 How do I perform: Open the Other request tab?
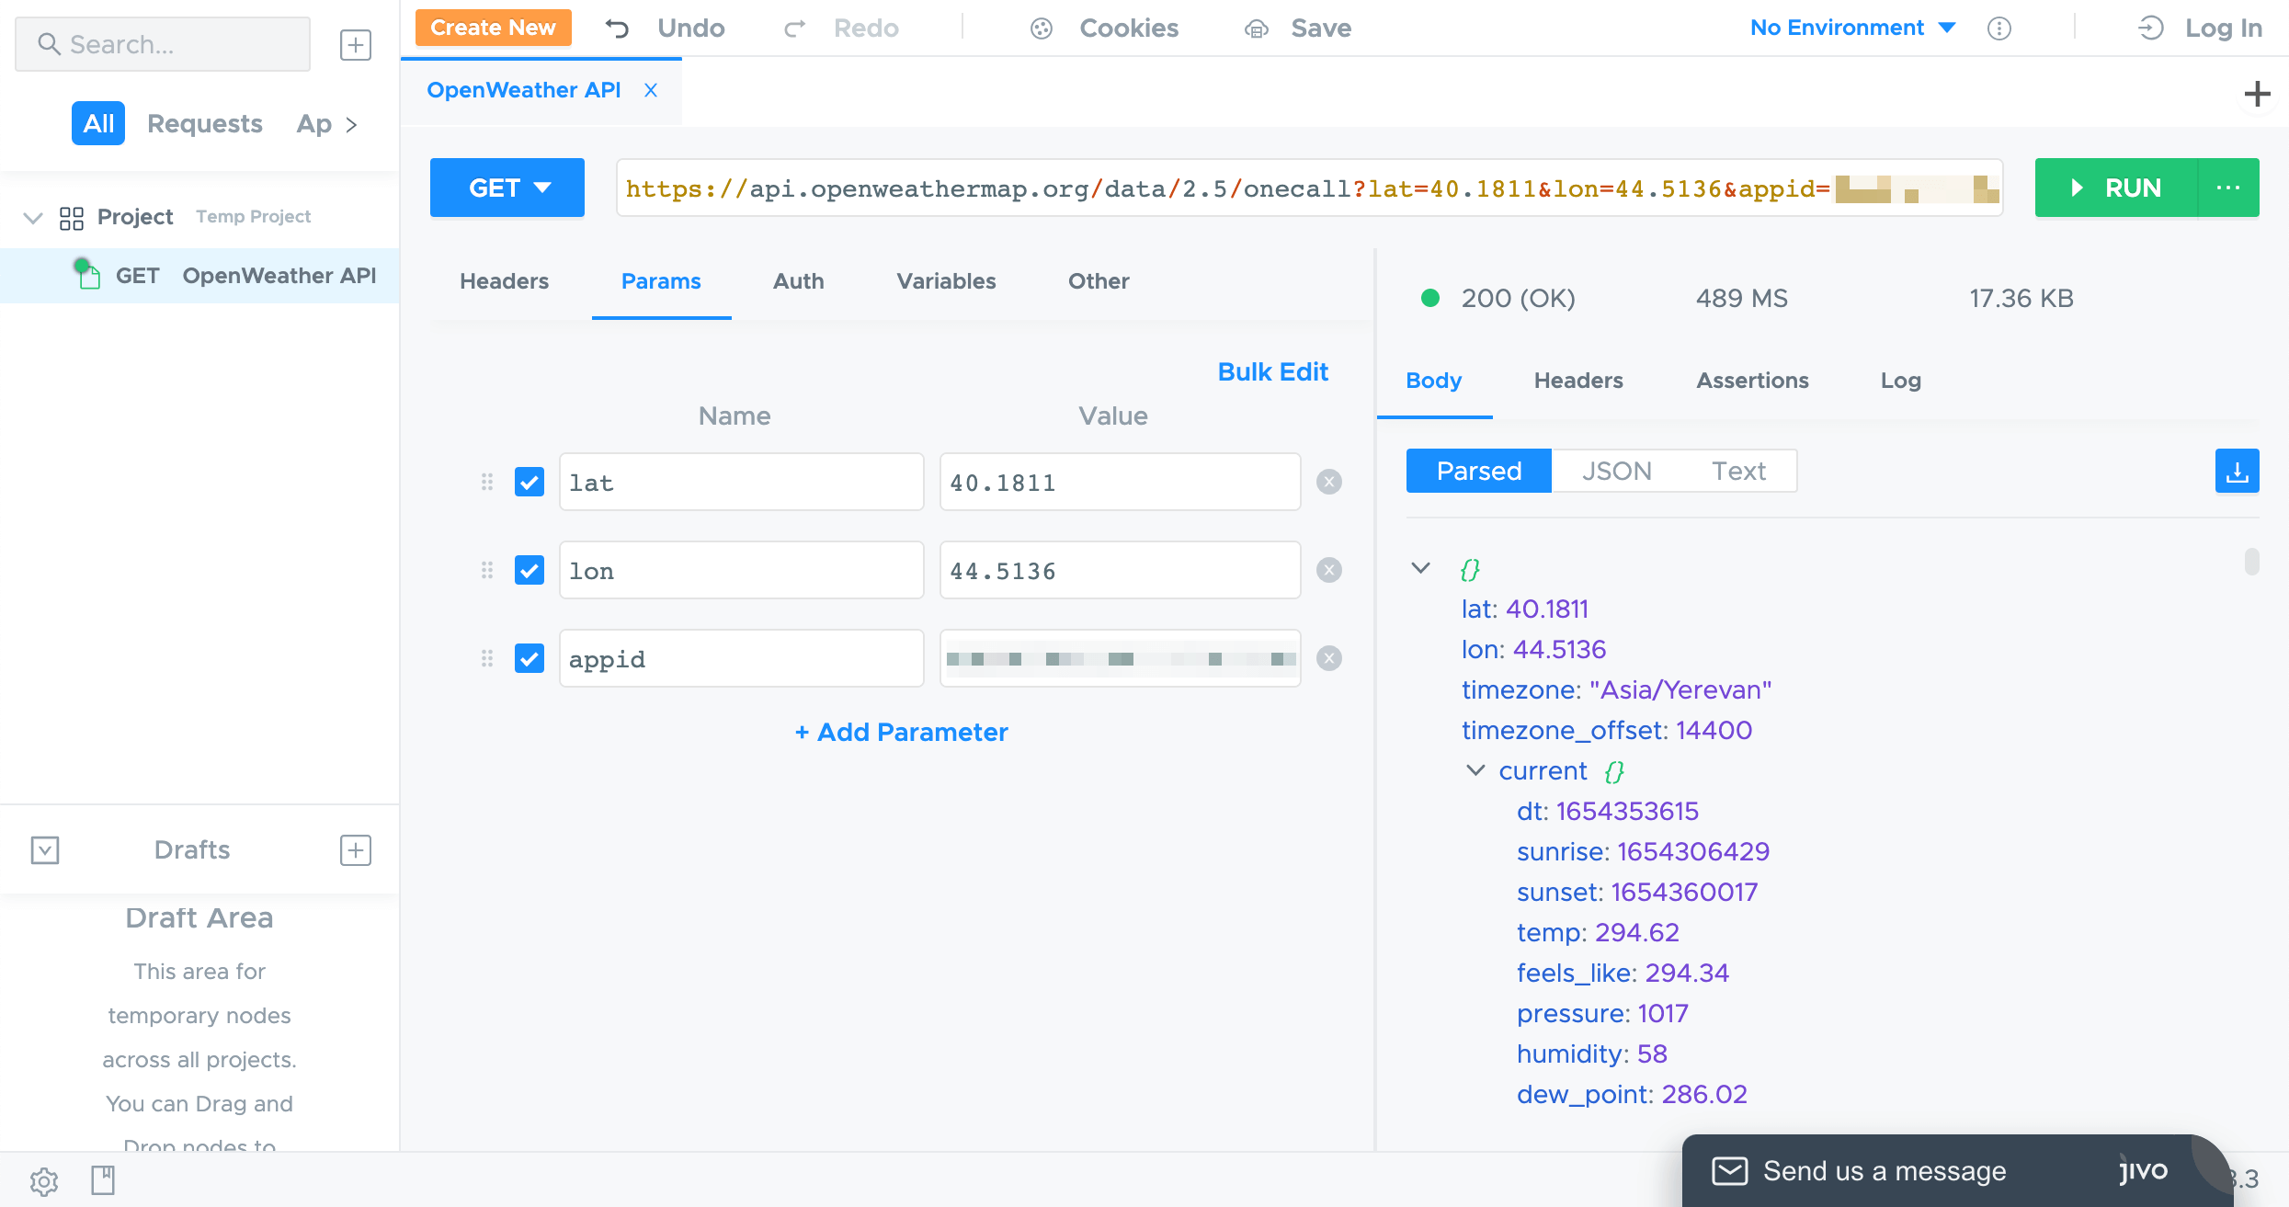pos(1099,281)
